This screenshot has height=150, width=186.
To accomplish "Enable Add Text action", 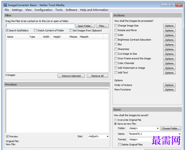I will click(x=116, y=72).
